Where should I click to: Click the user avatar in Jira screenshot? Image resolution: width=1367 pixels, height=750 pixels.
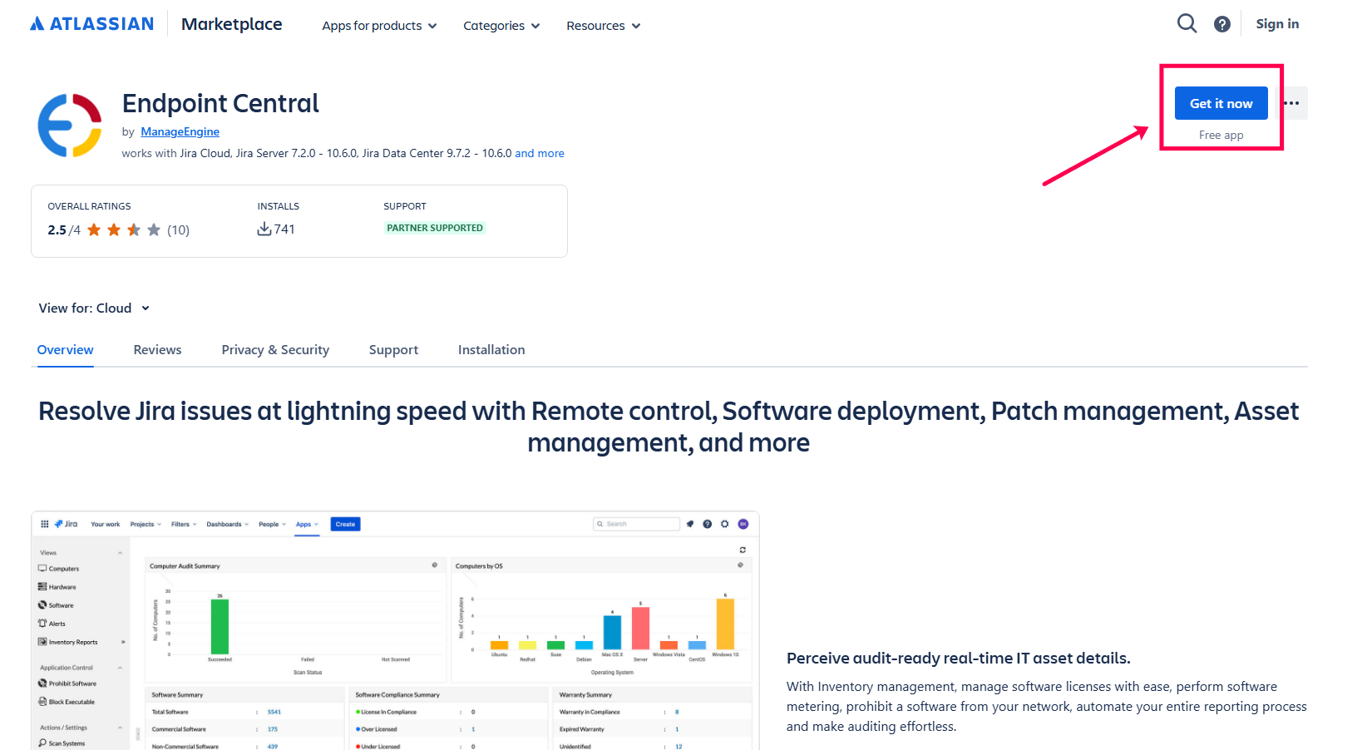743,524
